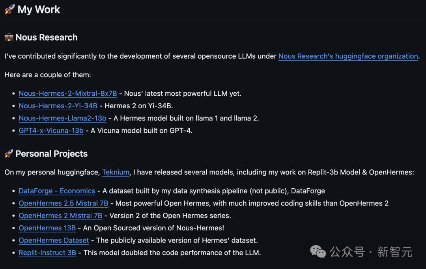View the OpenHermes Dataset link
The width and height of the screenshot is (426, 269).
[54, 240]
